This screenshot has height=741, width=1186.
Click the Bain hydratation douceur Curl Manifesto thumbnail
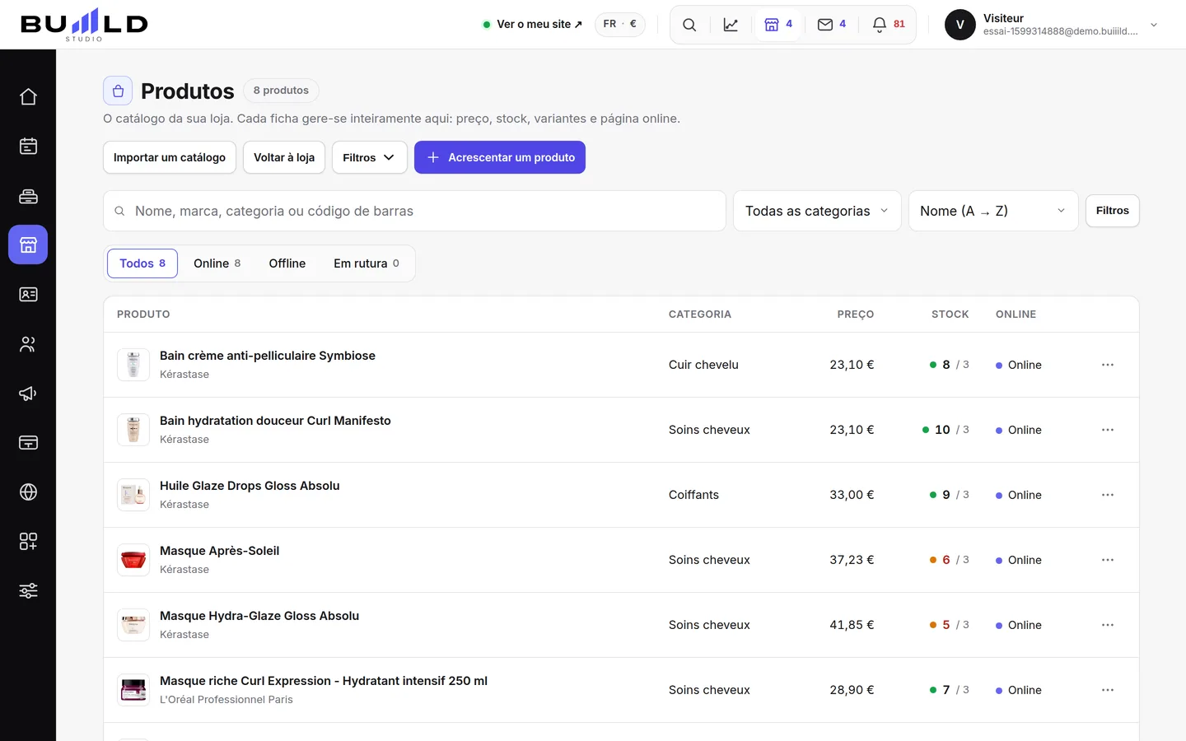133,430
